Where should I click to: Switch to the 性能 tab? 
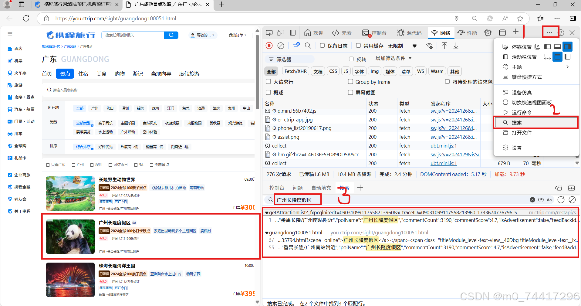pyautogui.click(x=467, y=33)
